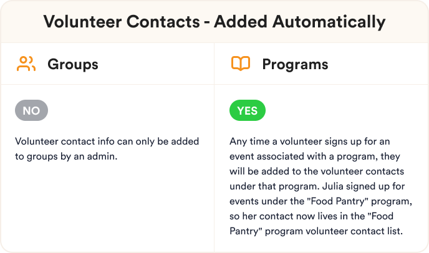Image resolution: width=429 pixels, height=253 pixels.
Task: Click the text 'to groups by an admin.'
Action: [x=66, y=156]
